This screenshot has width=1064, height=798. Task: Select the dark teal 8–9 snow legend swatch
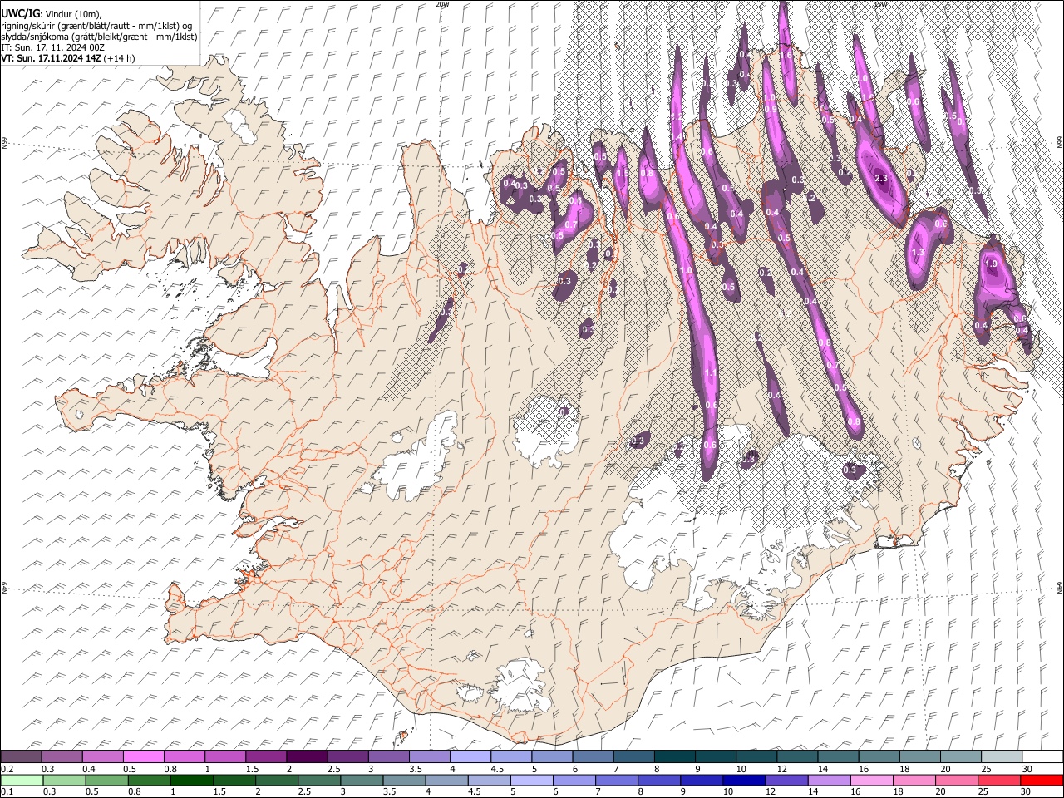coord(676,756)
